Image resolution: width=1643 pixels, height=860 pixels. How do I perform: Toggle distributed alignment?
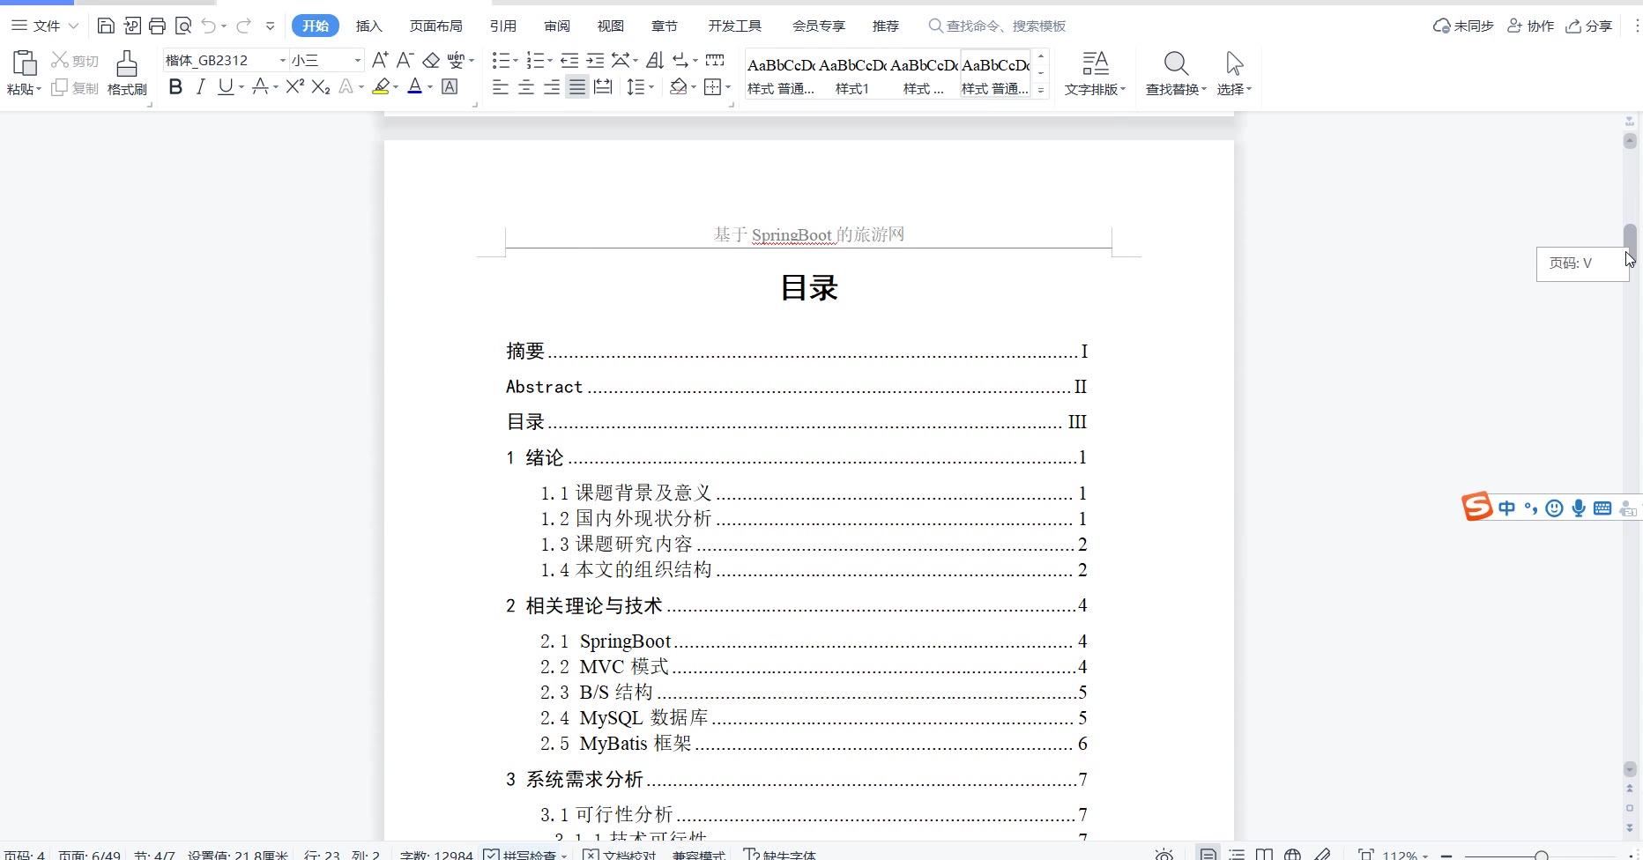pos(603,86)
